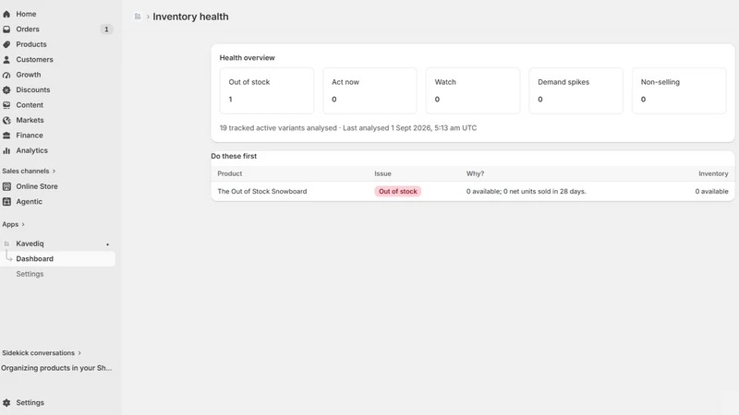Expand Sidekick conversations chevron
739x415 pixels.
coord(79,353)
